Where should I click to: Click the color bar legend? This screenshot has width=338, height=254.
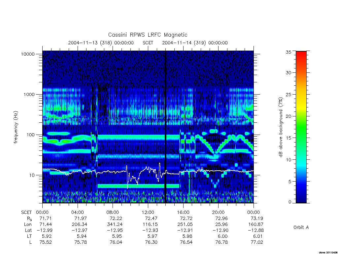(x=301, y=127)
